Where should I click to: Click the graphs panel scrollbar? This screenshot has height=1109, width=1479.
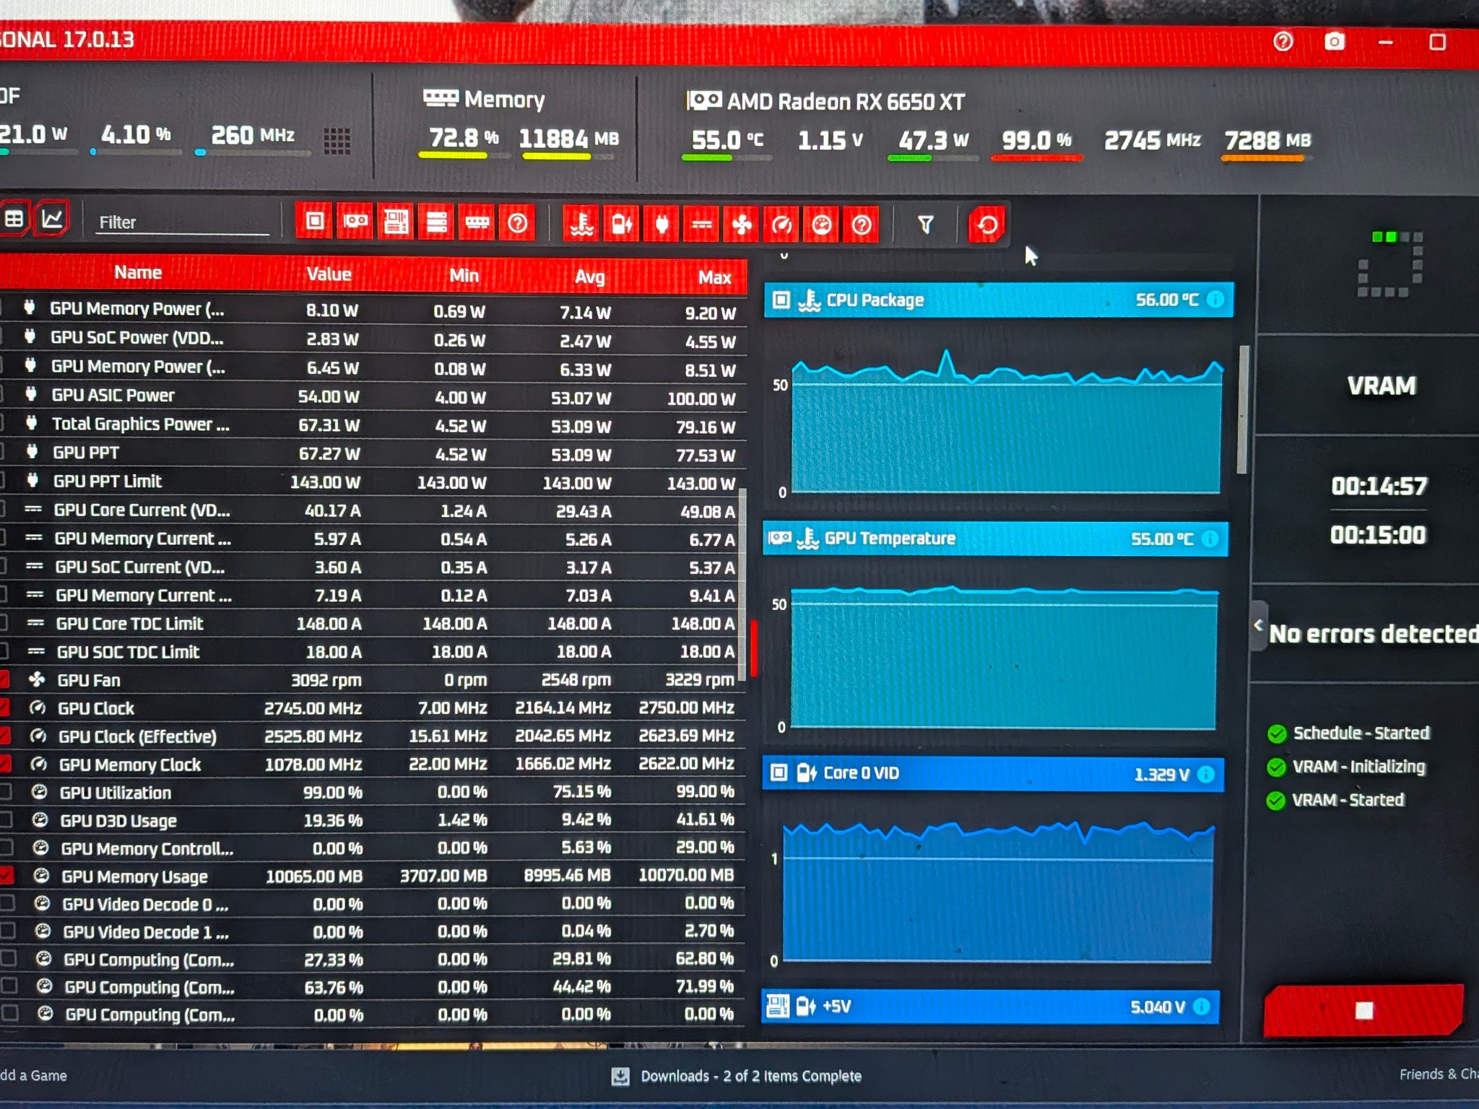1243,409
